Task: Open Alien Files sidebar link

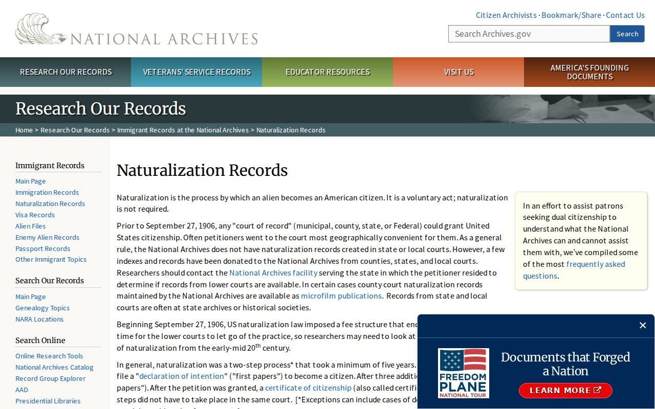Action: (x=30, y=226)
